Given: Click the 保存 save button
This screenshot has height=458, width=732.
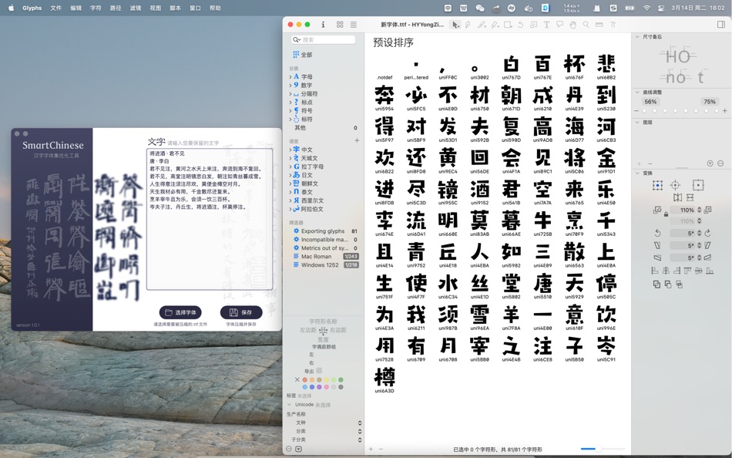Looking at the screenshot, I should coord(241,312).
